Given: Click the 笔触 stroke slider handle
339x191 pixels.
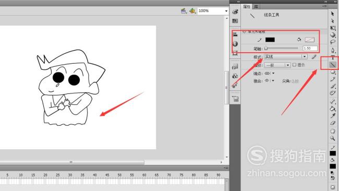Looking at the screenshot, I should 266,48.
